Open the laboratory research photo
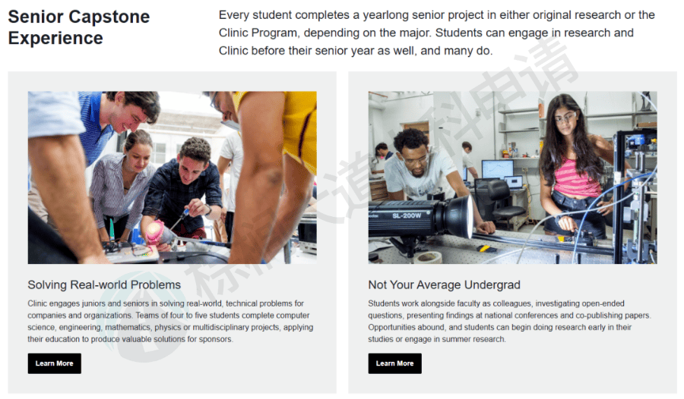 pos(512,178)
